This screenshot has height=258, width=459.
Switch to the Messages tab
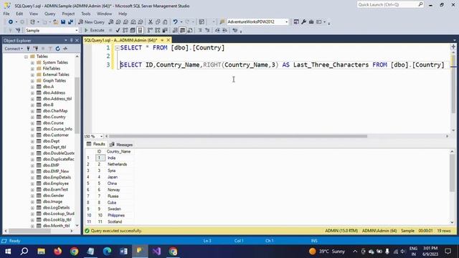[x=121, y=145]
